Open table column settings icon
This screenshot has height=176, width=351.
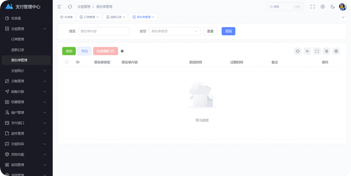click(336, 51)
